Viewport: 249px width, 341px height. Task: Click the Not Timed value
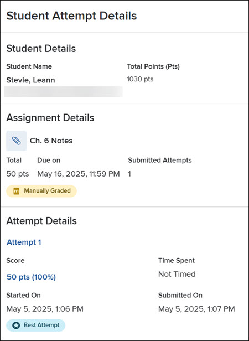177,274
